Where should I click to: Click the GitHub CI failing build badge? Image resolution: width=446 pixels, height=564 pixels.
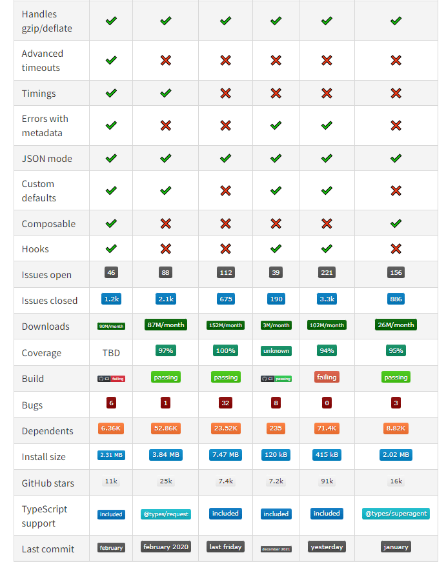pyautogui.click(x=111, y=379)
